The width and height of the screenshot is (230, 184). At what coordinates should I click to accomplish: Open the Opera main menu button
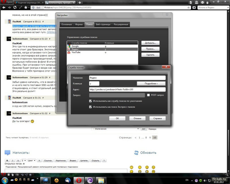point(7,2)
